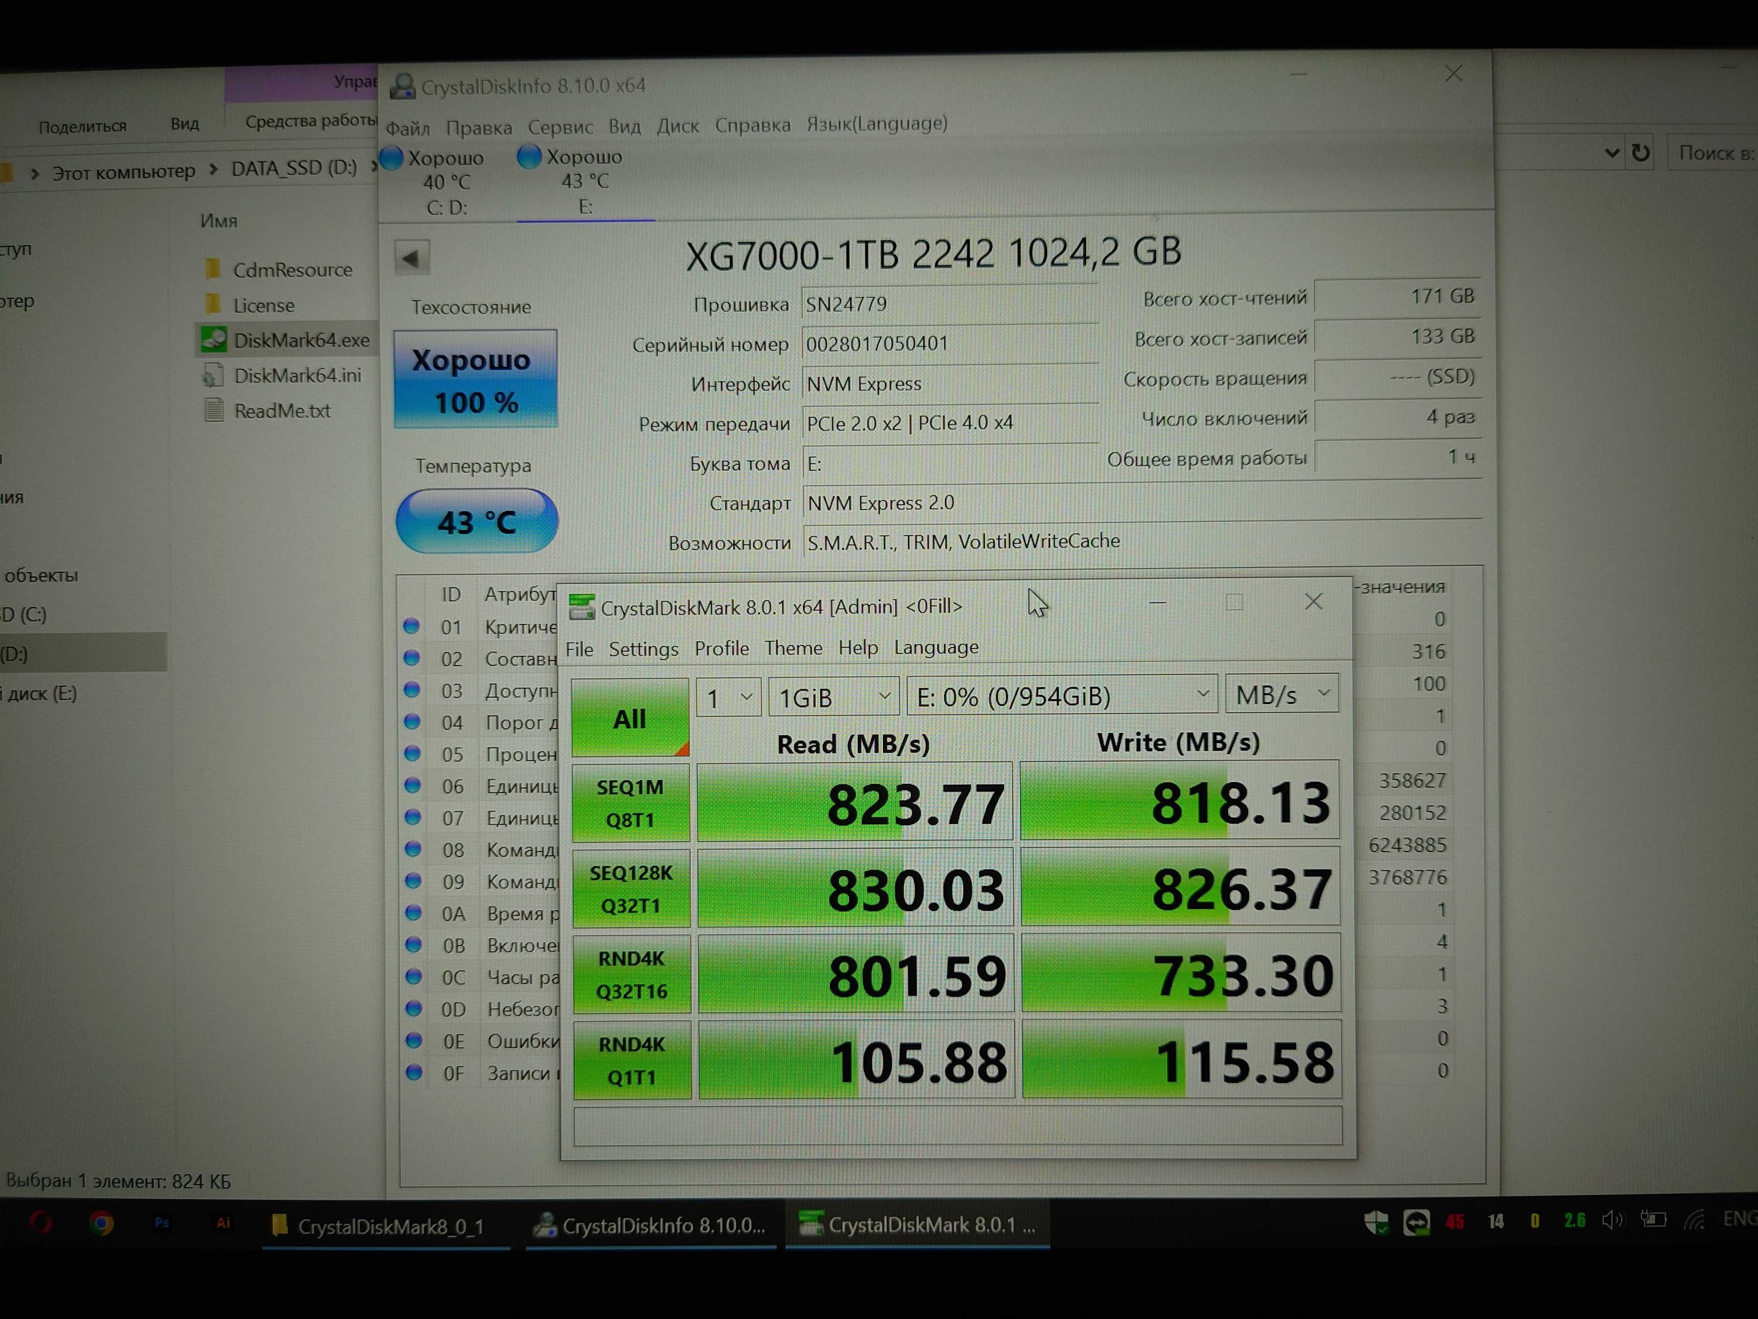This screenshot has height=1319, width=1758.
Task: Click the Windows Security shield tray icon
Action: (1376, 1222)
